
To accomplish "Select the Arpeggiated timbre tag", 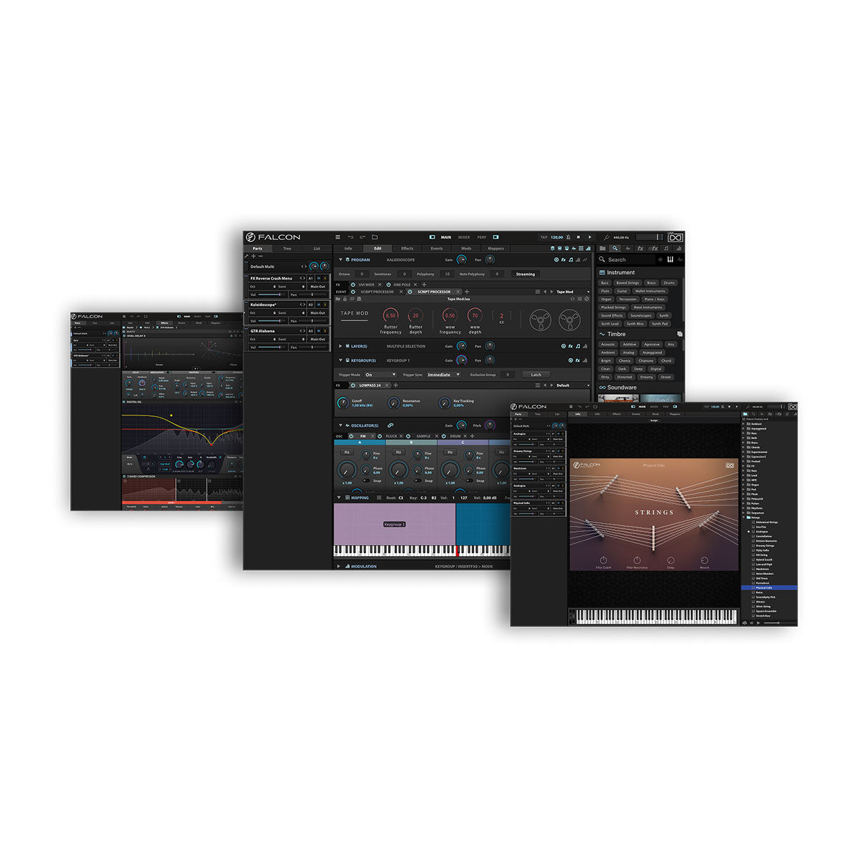I will point(652,352).
